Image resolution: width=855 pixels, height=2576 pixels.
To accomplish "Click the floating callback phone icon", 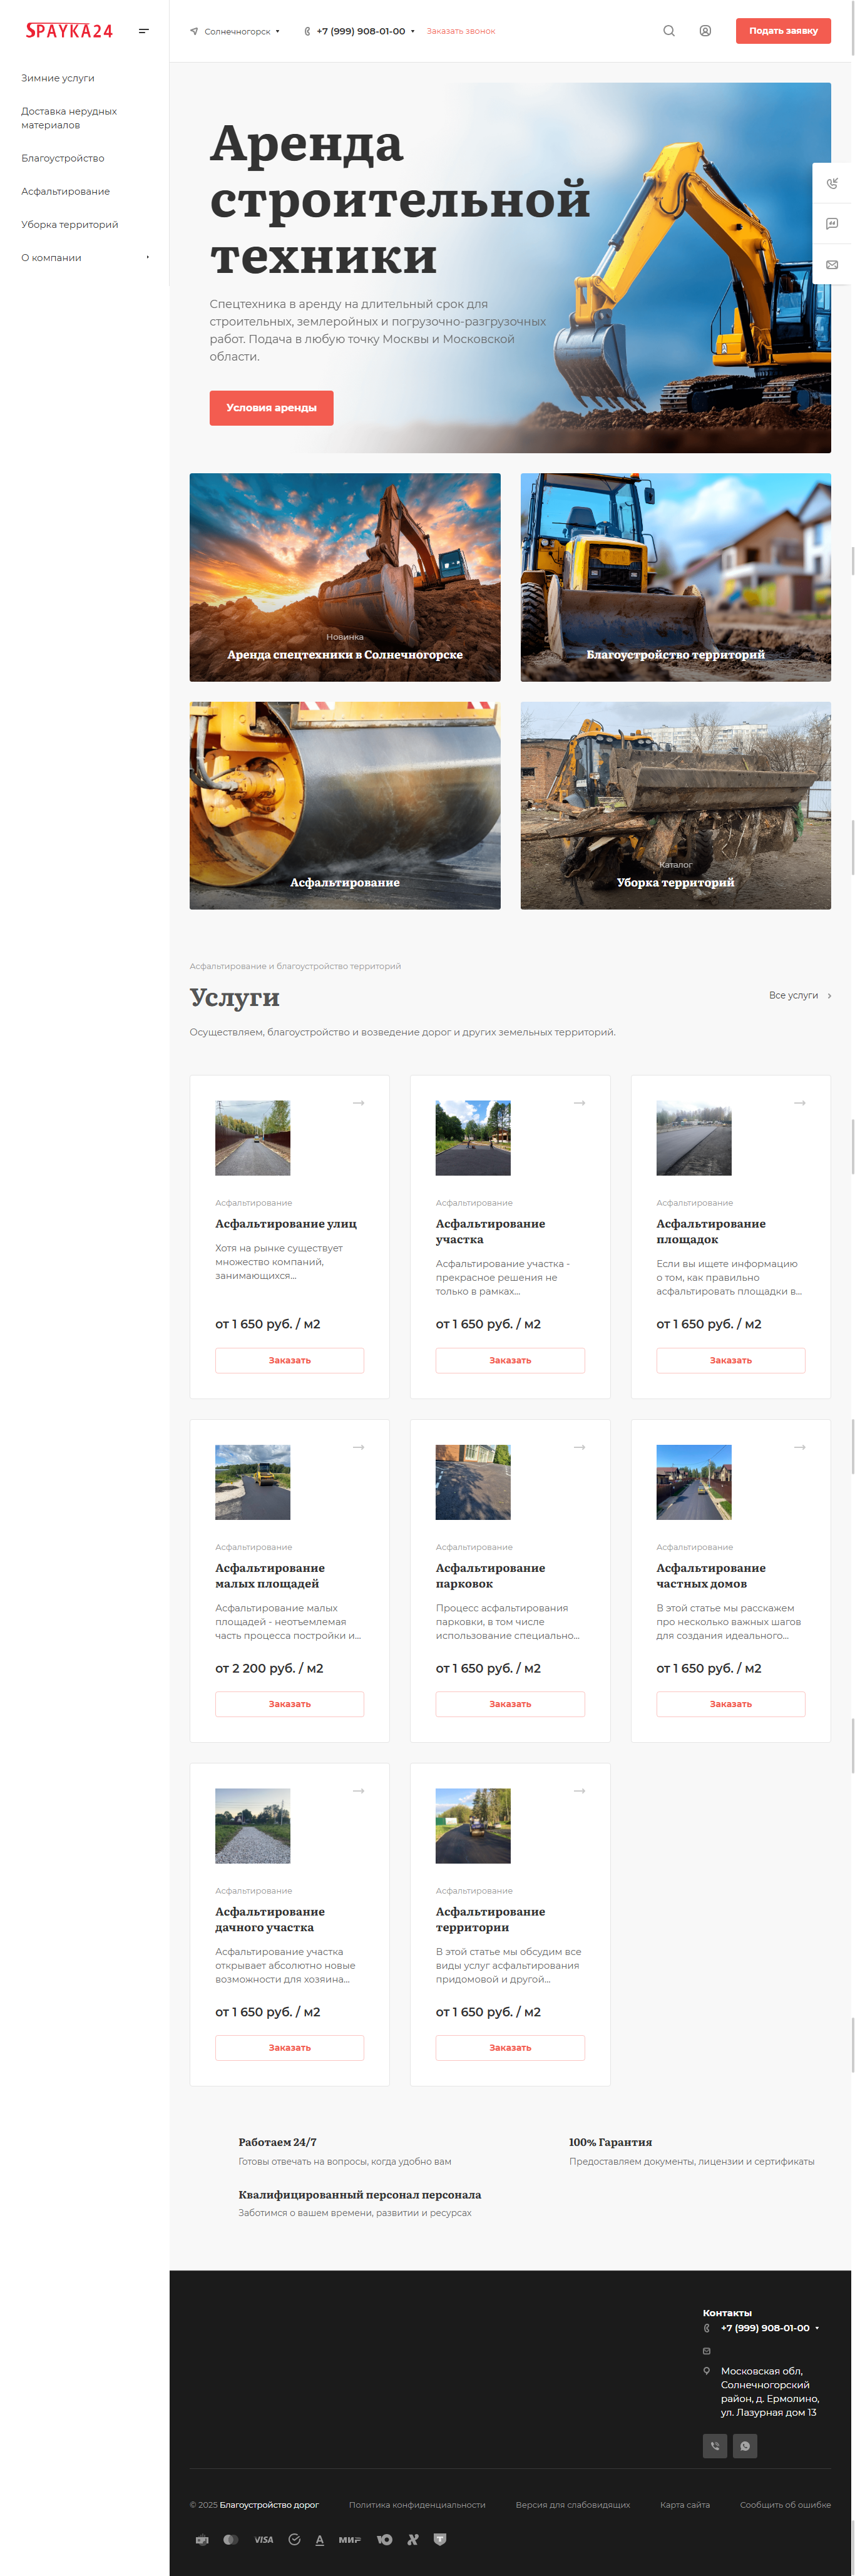I will 832,183.
